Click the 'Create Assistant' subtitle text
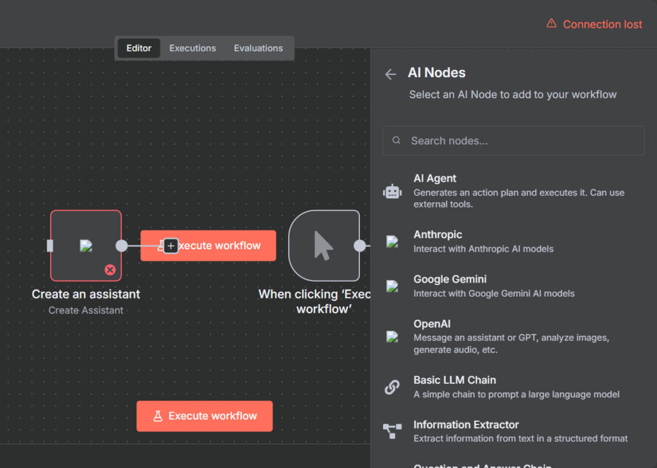Image resolution: width=657 pixels, height=468 pixels. pos(86,310)
